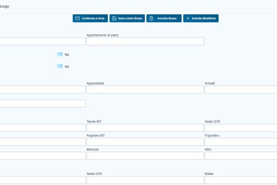Toggle the second No switch

tap(60, 67)
